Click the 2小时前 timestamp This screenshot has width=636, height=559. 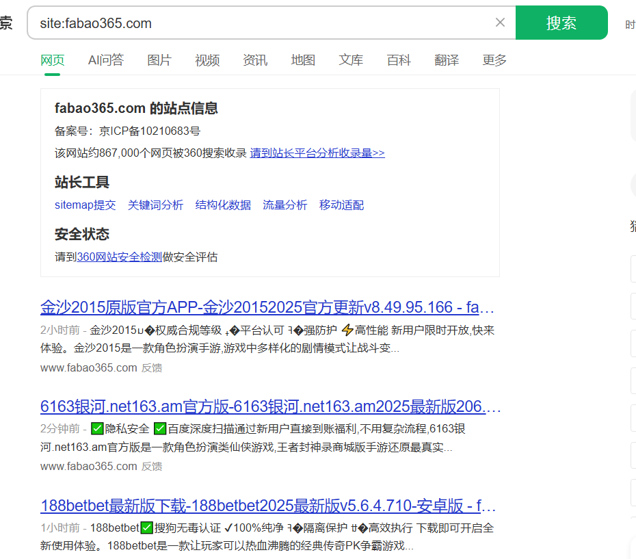[60, 330]
